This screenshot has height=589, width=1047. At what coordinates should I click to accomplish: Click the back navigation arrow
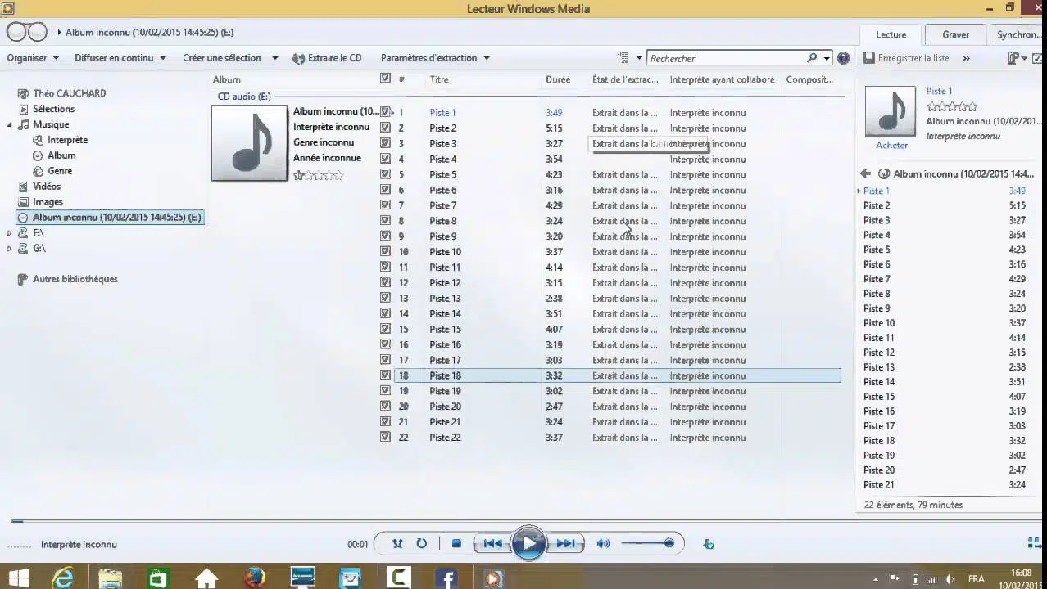click(x=16, y=32)
